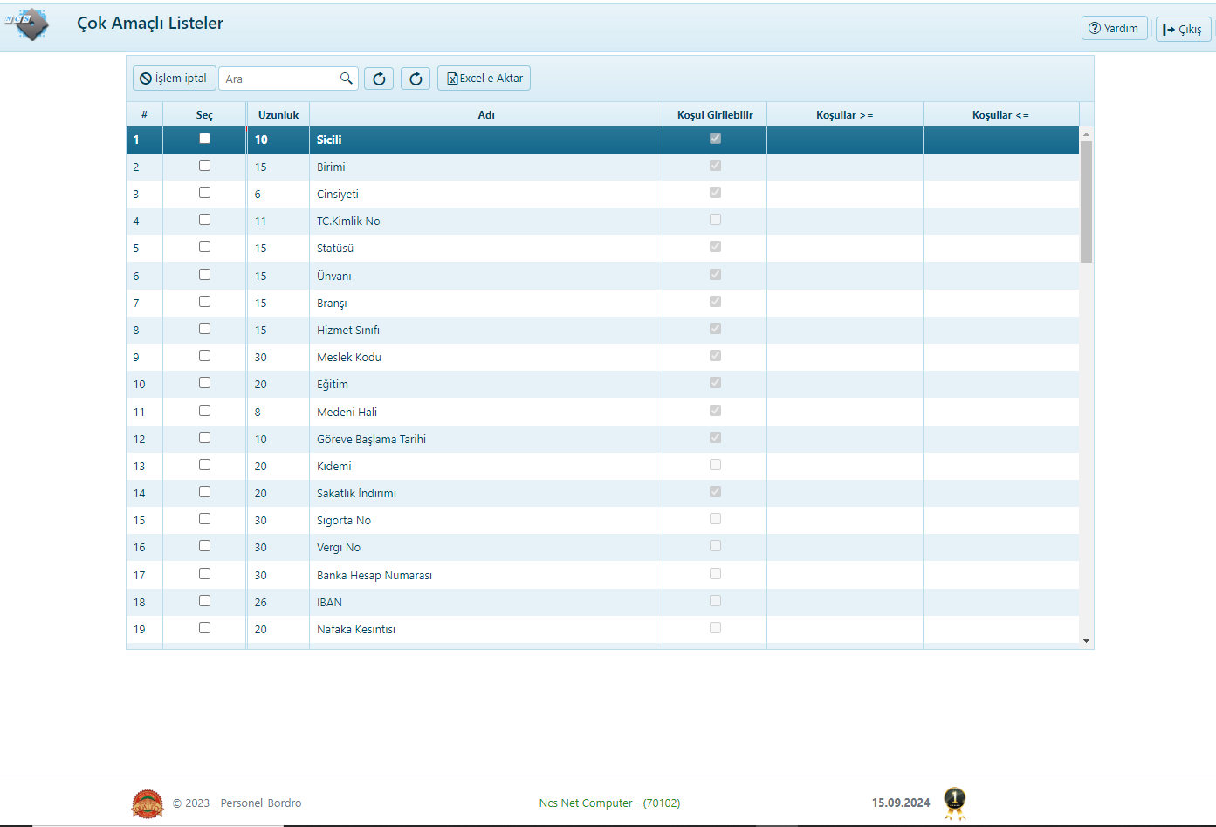
Task: Select the Branşı row
Action: click(x=602, y=303)
